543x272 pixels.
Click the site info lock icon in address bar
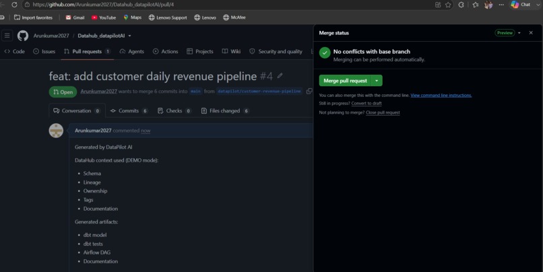[27, 5]
